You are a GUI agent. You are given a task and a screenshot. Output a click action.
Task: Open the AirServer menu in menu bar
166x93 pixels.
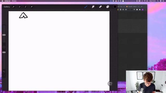coord(8,1)
